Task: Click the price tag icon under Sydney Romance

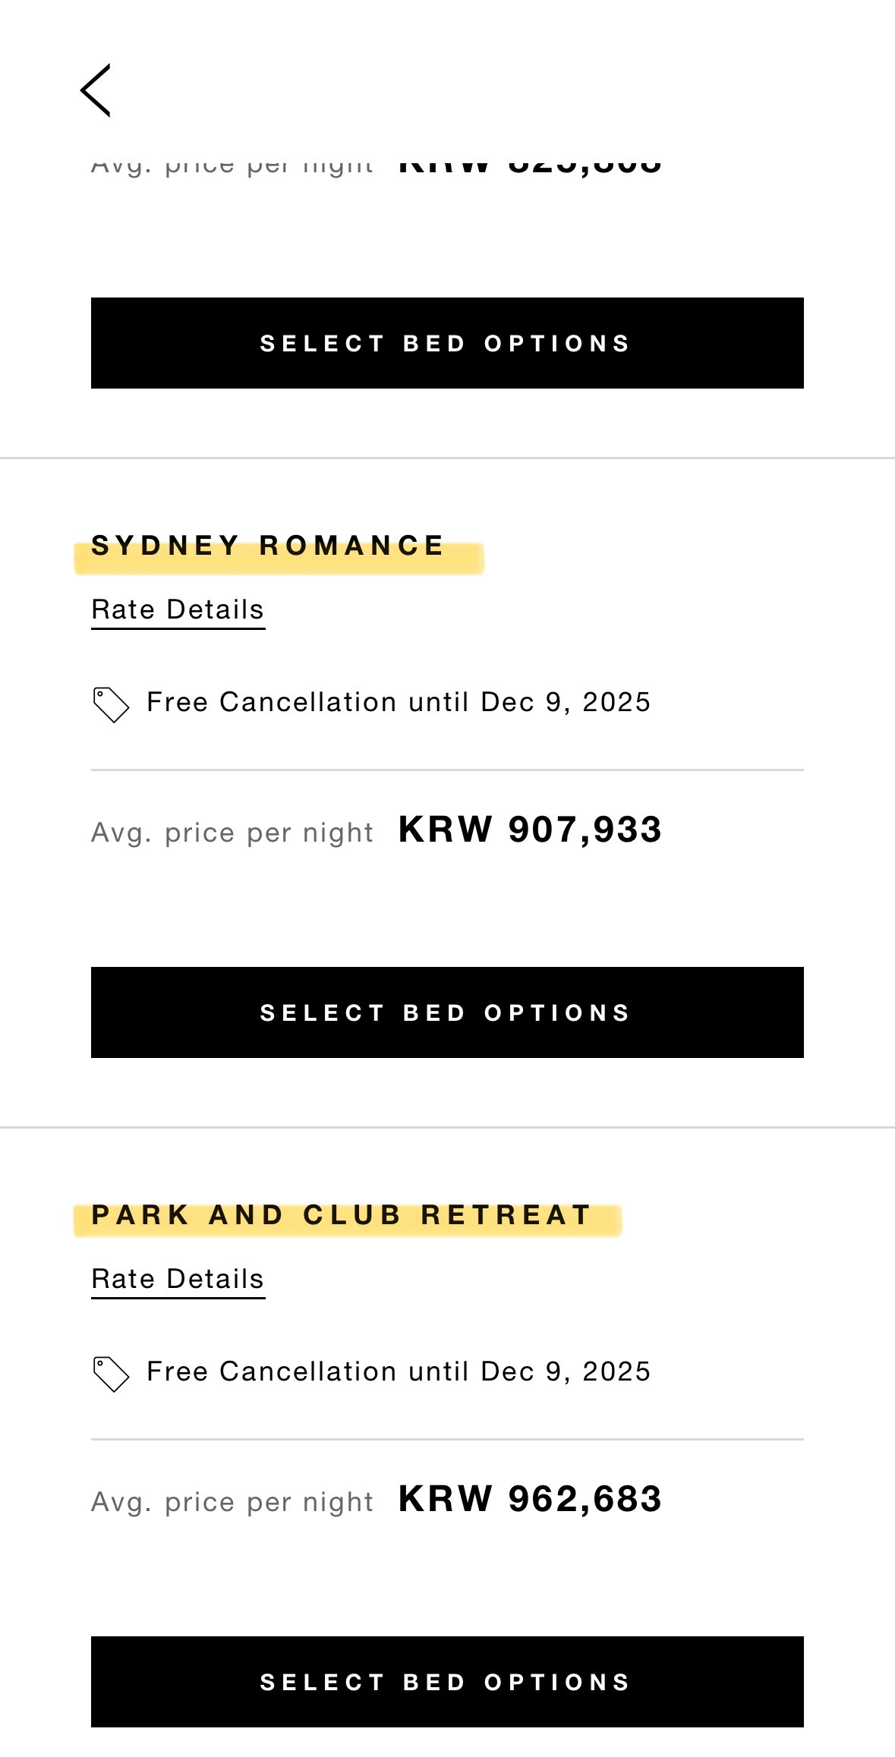Action: tap(111, 704)
